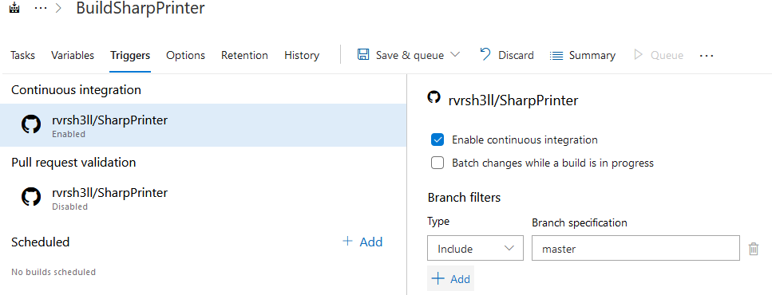Click GitHub icon of Pull request validation repo

[x=31, y=197]
